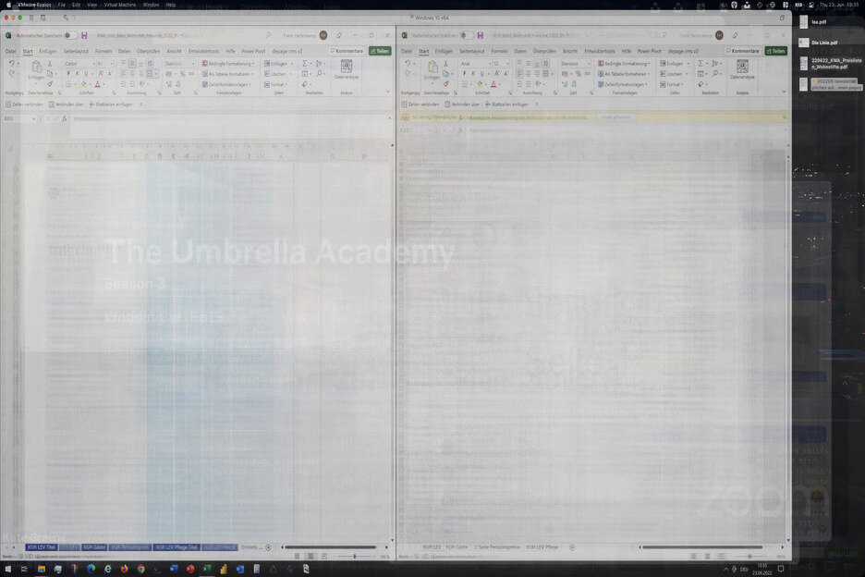
Task: Toggle bold F button in left Excel window
Action: tap(68, 74)
